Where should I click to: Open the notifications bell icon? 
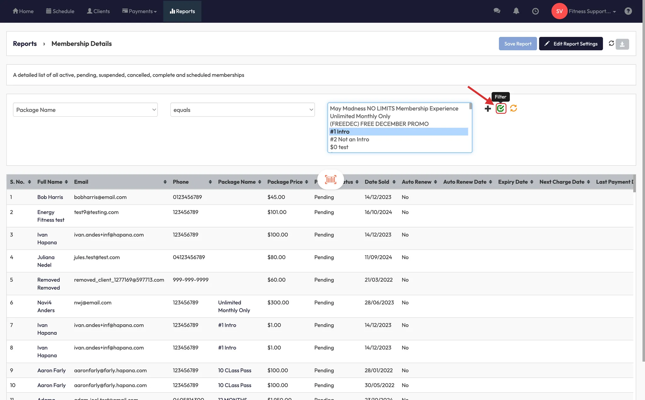click(x=516, y=11)
